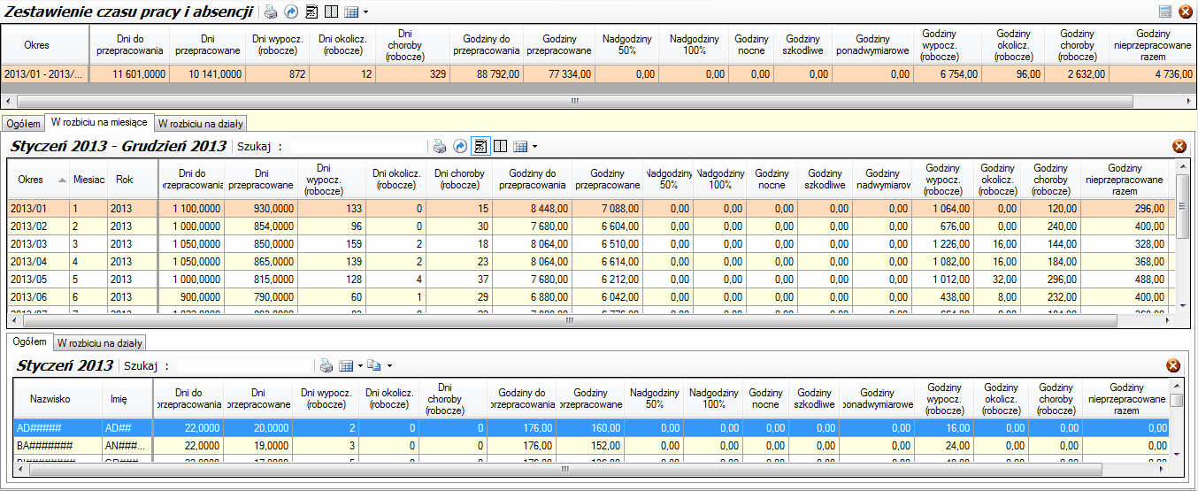The width and height of the screenshot is (1198, 491).
Task: Print the Styczeń 2013 employee list
Action: pyautogui.click(x=326, y=365)
